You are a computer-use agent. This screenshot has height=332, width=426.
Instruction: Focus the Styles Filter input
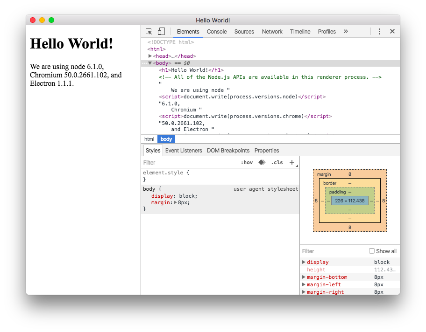[190, 162]
